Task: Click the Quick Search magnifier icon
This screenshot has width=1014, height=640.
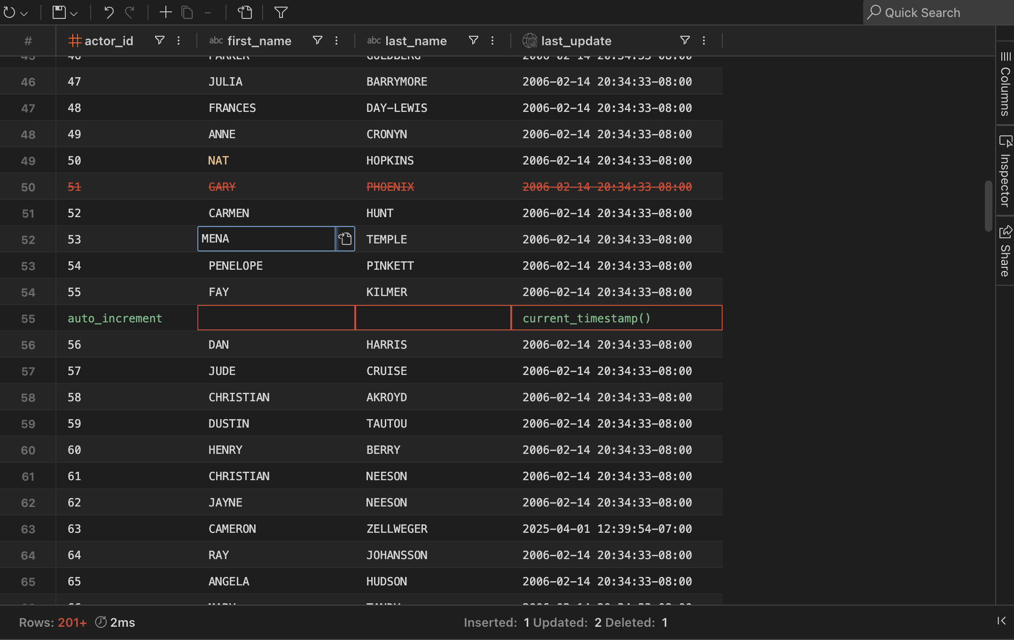Action: point(874,12)
